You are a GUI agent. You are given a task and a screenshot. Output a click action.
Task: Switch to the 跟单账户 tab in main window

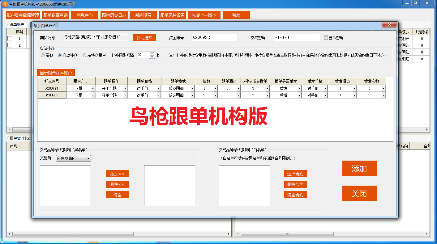point(17,25)
